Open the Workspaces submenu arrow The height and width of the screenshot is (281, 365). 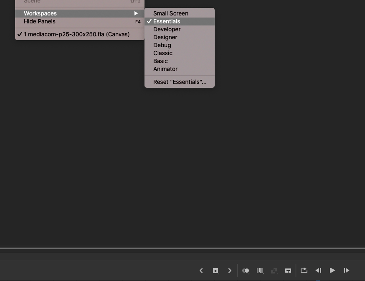137,13
